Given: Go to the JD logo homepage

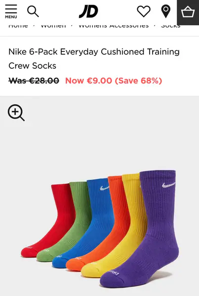Looking at the screenshot, I should [x=88, y=11].
